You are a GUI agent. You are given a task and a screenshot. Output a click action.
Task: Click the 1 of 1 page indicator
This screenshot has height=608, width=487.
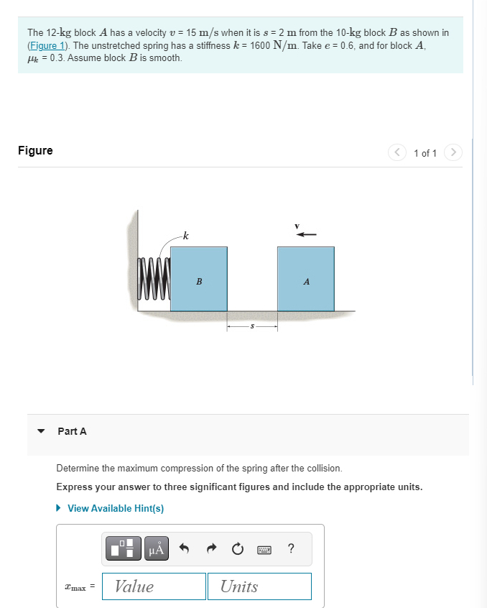click(425, 152)
